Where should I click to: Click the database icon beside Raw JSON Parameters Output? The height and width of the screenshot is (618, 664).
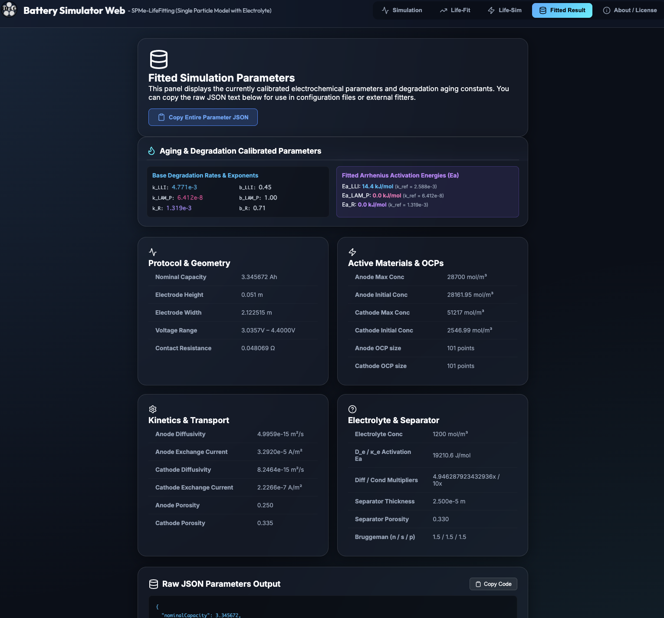(x=154, y=584)
